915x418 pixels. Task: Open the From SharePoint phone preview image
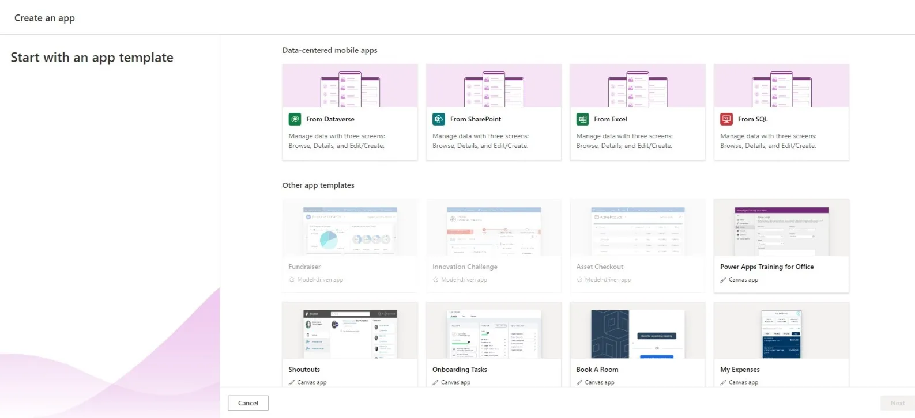[x=494, y=85]
